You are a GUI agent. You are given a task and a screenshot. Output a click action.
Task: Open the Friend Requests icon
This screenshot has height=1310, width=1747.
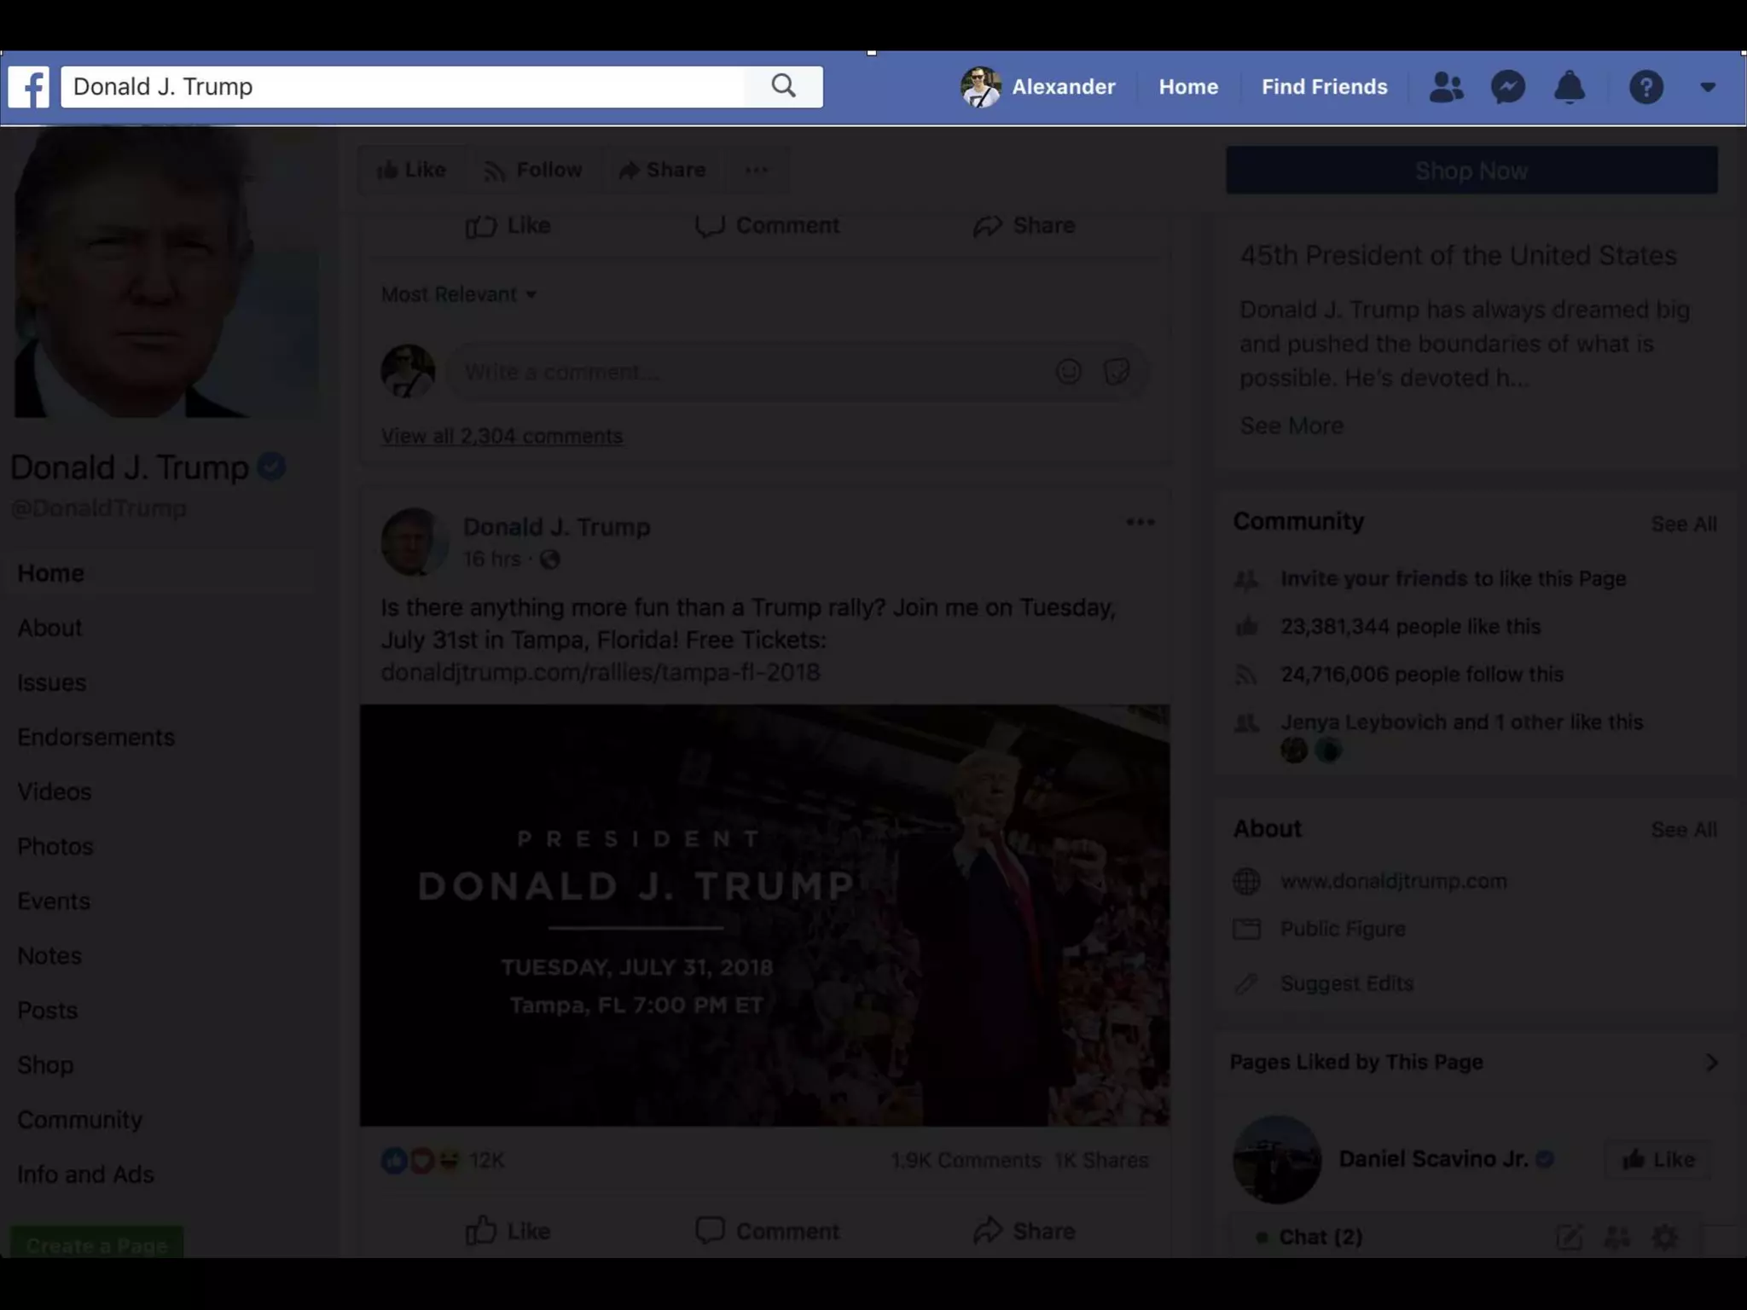pyautogui.click(x=1446, y=87)
